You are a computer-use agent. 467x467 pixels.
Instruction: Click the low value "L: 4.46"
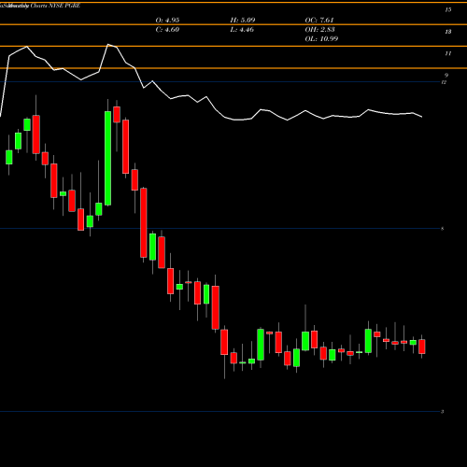(x=242, y=30)
